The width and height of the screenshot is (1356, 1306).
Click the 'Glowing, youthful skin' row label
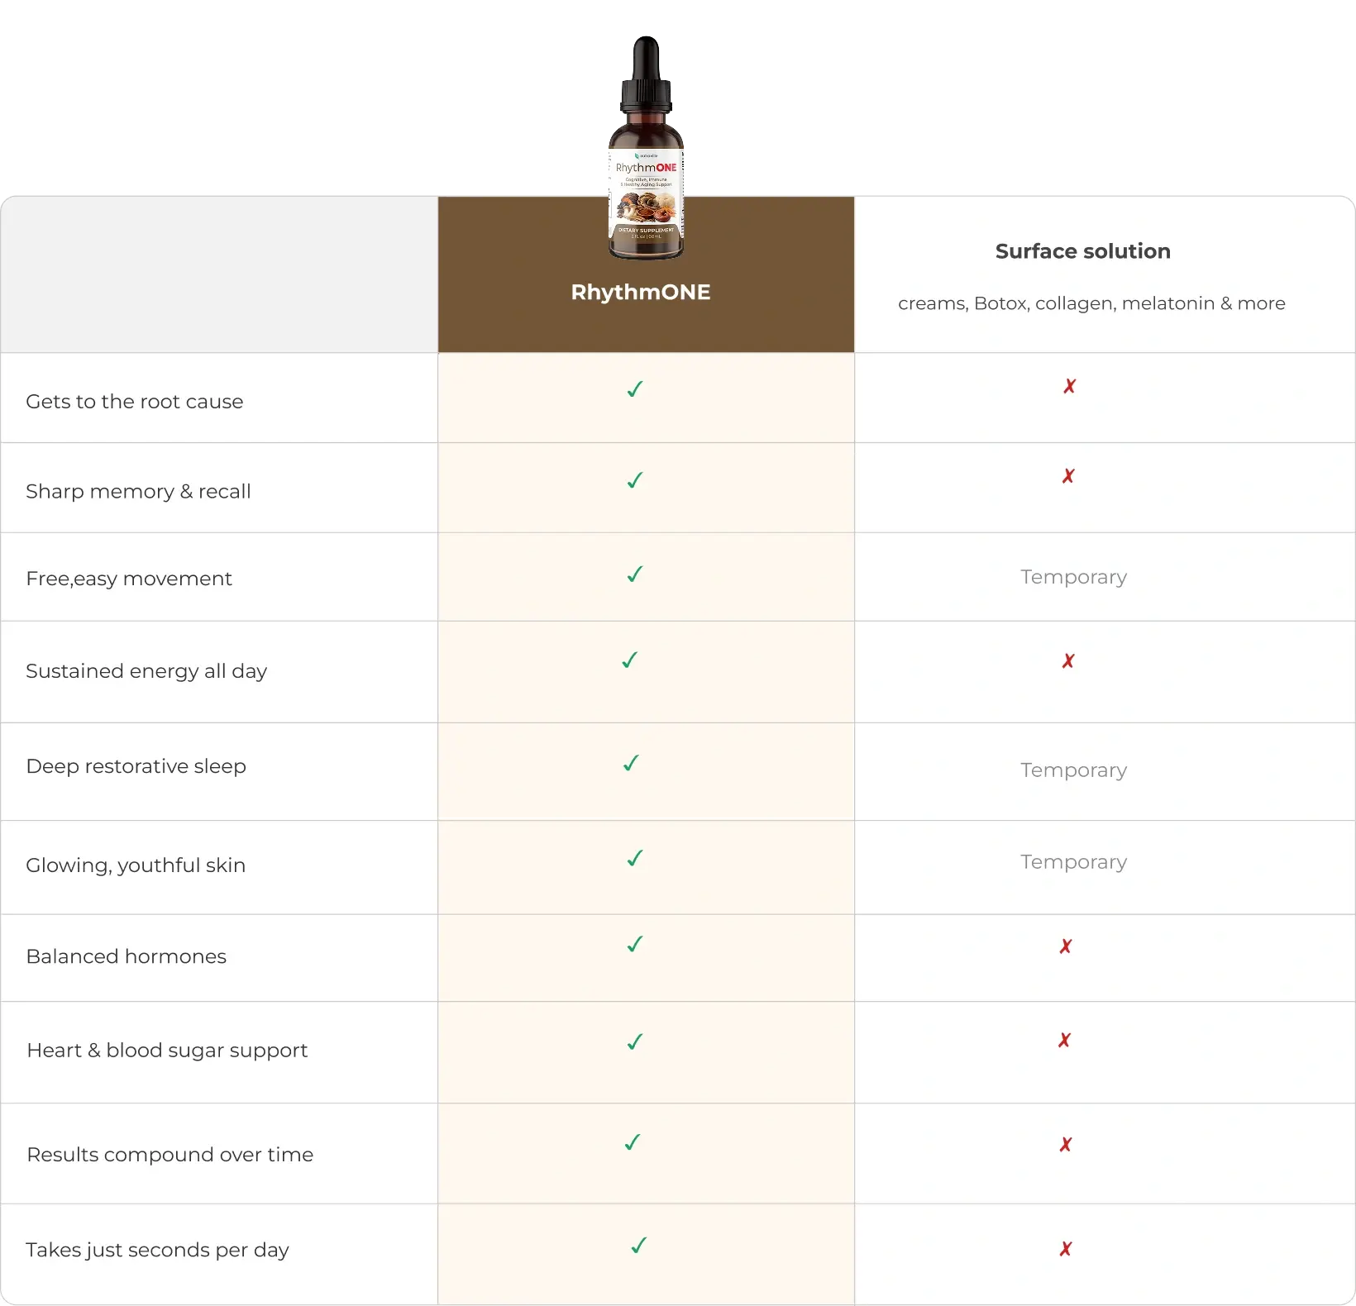(x=136, y=865)
